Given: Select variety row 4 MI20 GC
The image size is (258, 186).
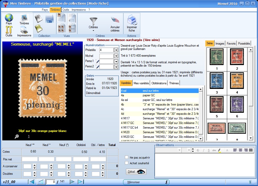Looking at the screenshot, I should click(160, 137).
